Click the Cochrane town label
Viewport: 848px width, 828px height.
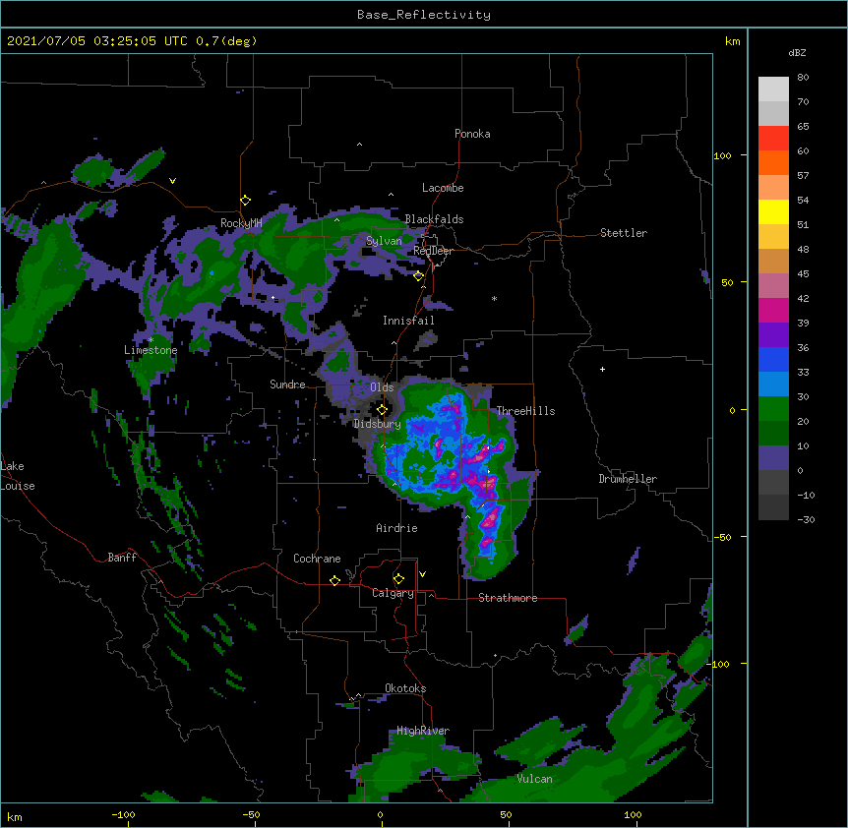(317, 559)
